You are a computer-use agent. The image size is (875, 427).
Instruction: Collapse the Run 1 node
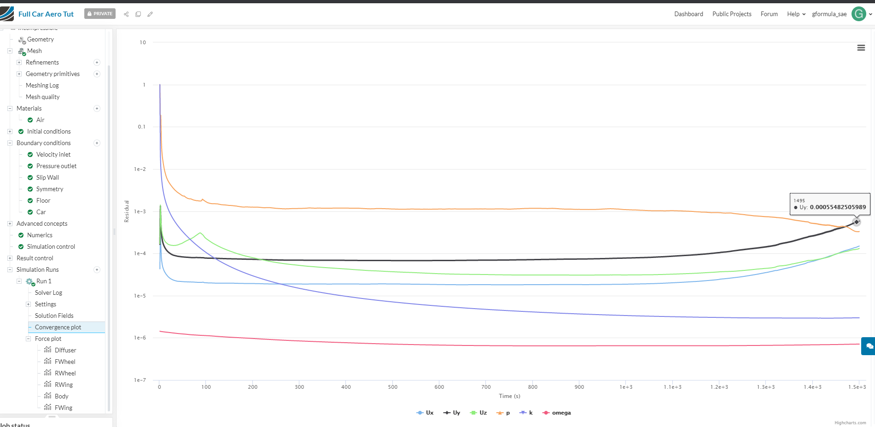click(19, 281)
